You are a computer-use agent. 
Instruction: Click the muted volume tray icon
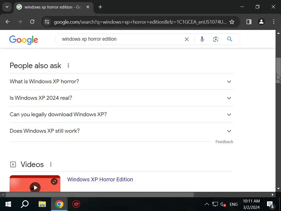(x=223, y=204)
